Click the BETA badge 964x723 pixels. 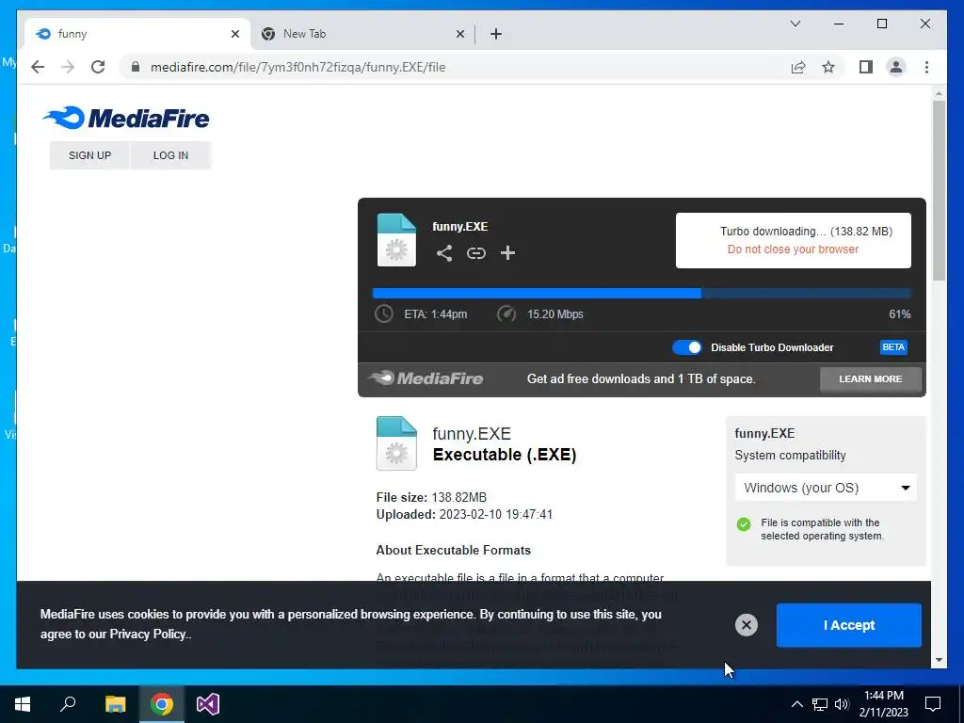[x=892, y=347]
